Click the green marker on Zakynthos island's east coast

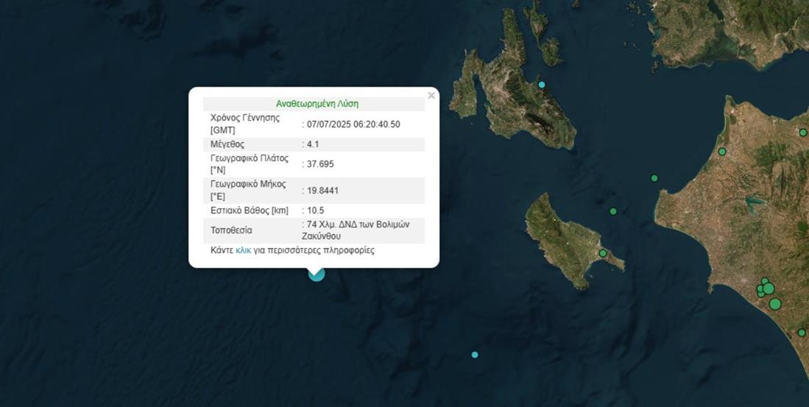[603, 253]
